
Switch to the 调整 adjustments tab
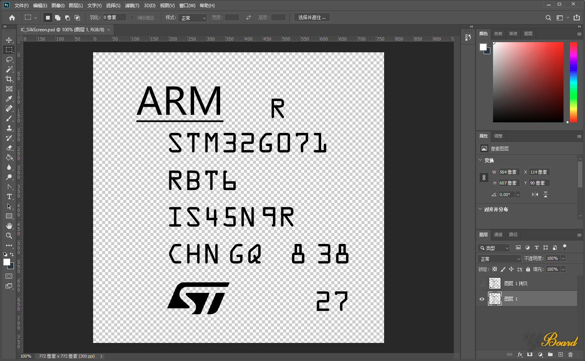coord(498,136)
